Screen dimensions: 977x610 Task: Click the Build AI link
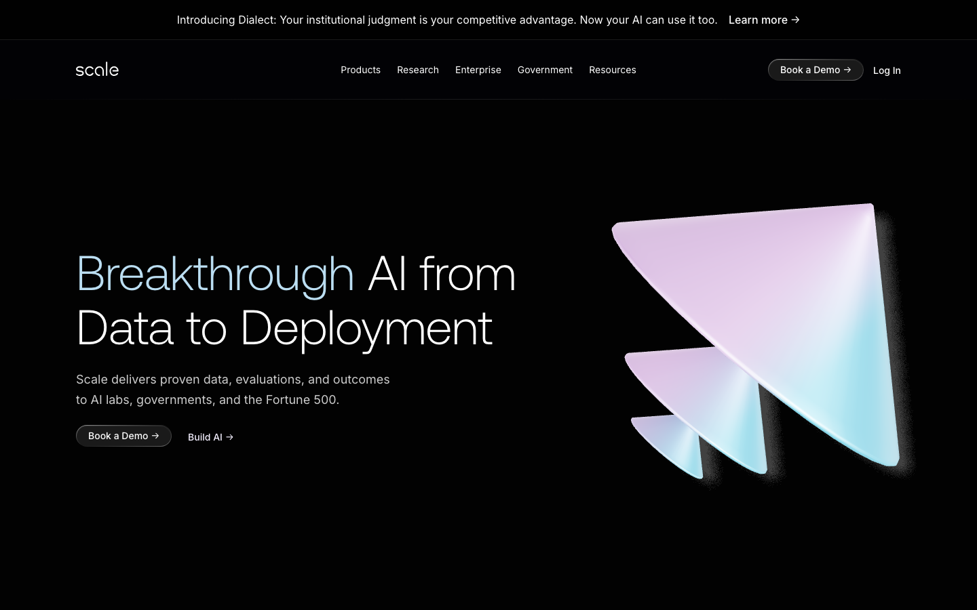pyautogui.click(x=210, y=437)
